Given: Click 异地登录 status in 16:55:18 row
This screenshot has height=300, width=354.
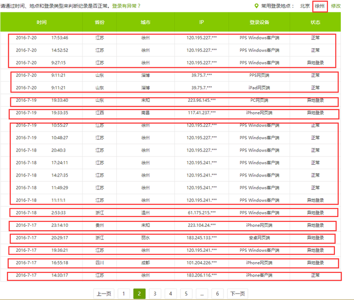Looking at the screenshot, I should coord(315,263).
